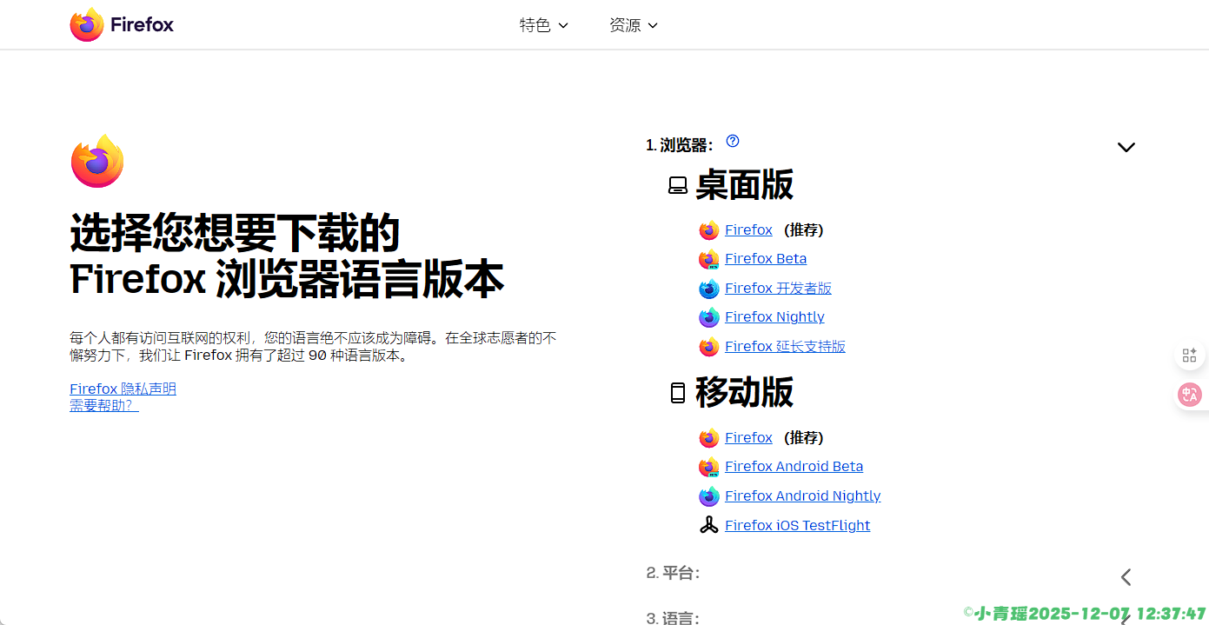
Task: Click the Firefox logo in the header
Action: (x=122, y=25)
